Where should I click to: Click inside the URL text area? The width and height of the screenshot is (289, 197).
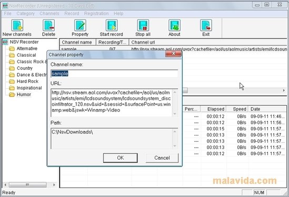coord(112,102)
